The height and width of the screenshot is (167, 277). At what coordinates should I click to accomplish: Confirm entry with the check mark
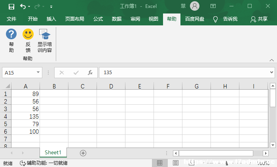coord(76,73)
